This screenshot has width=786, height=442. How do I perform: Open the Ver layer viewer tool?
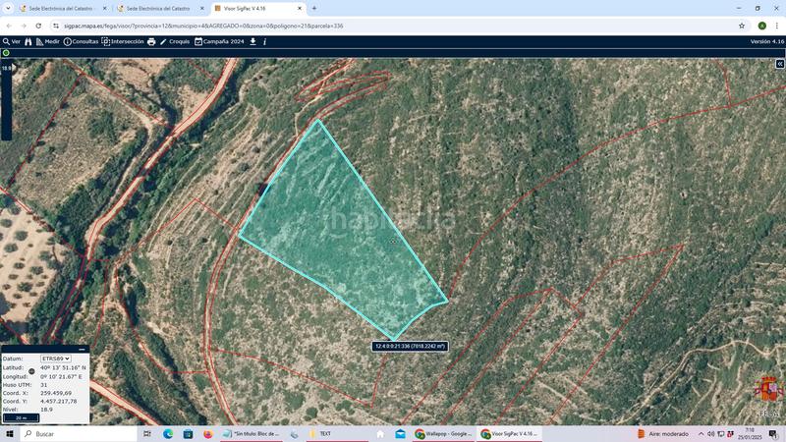pos(11,42)
